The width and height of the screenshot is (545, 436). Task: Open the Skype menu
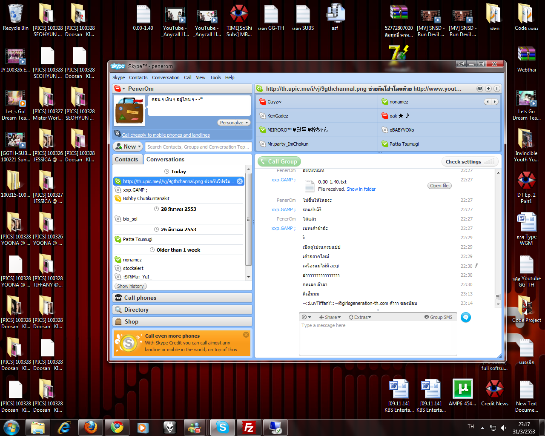[119, 77]
